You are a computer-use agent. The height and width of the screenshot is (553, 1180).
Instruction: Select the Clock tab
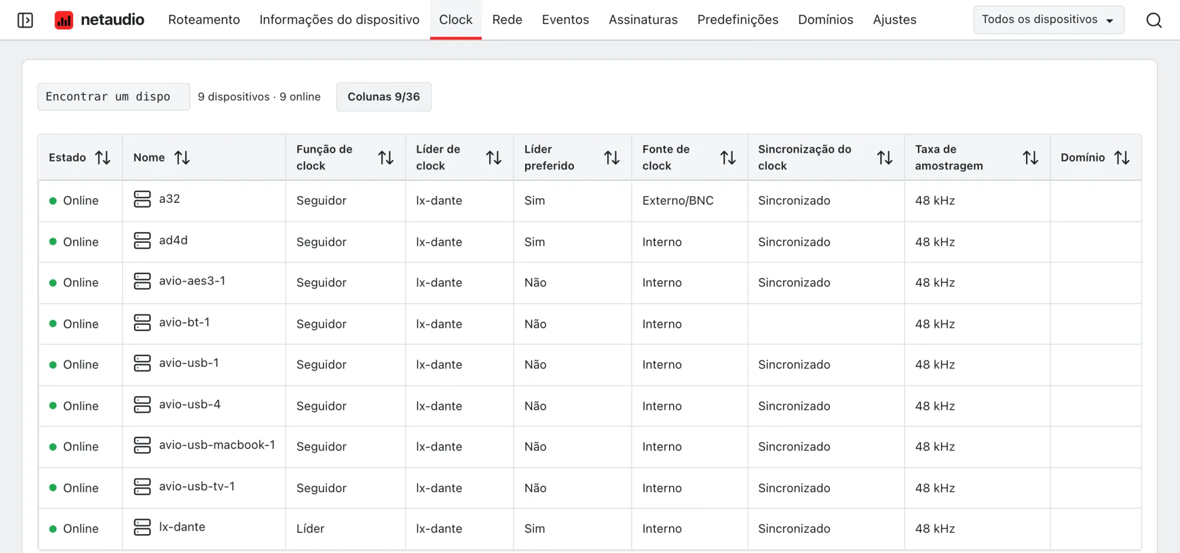(x=455, y=19)
